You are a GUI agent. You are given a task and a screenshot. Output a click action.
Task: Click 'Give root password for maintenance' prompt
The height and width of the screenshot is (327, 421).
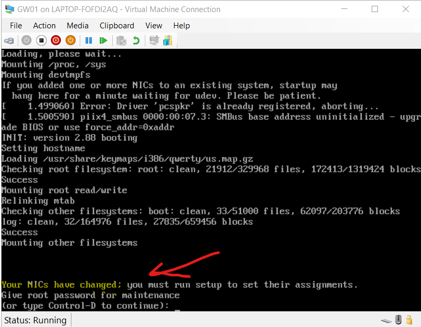pyautogui.click(x=90, y=295)
